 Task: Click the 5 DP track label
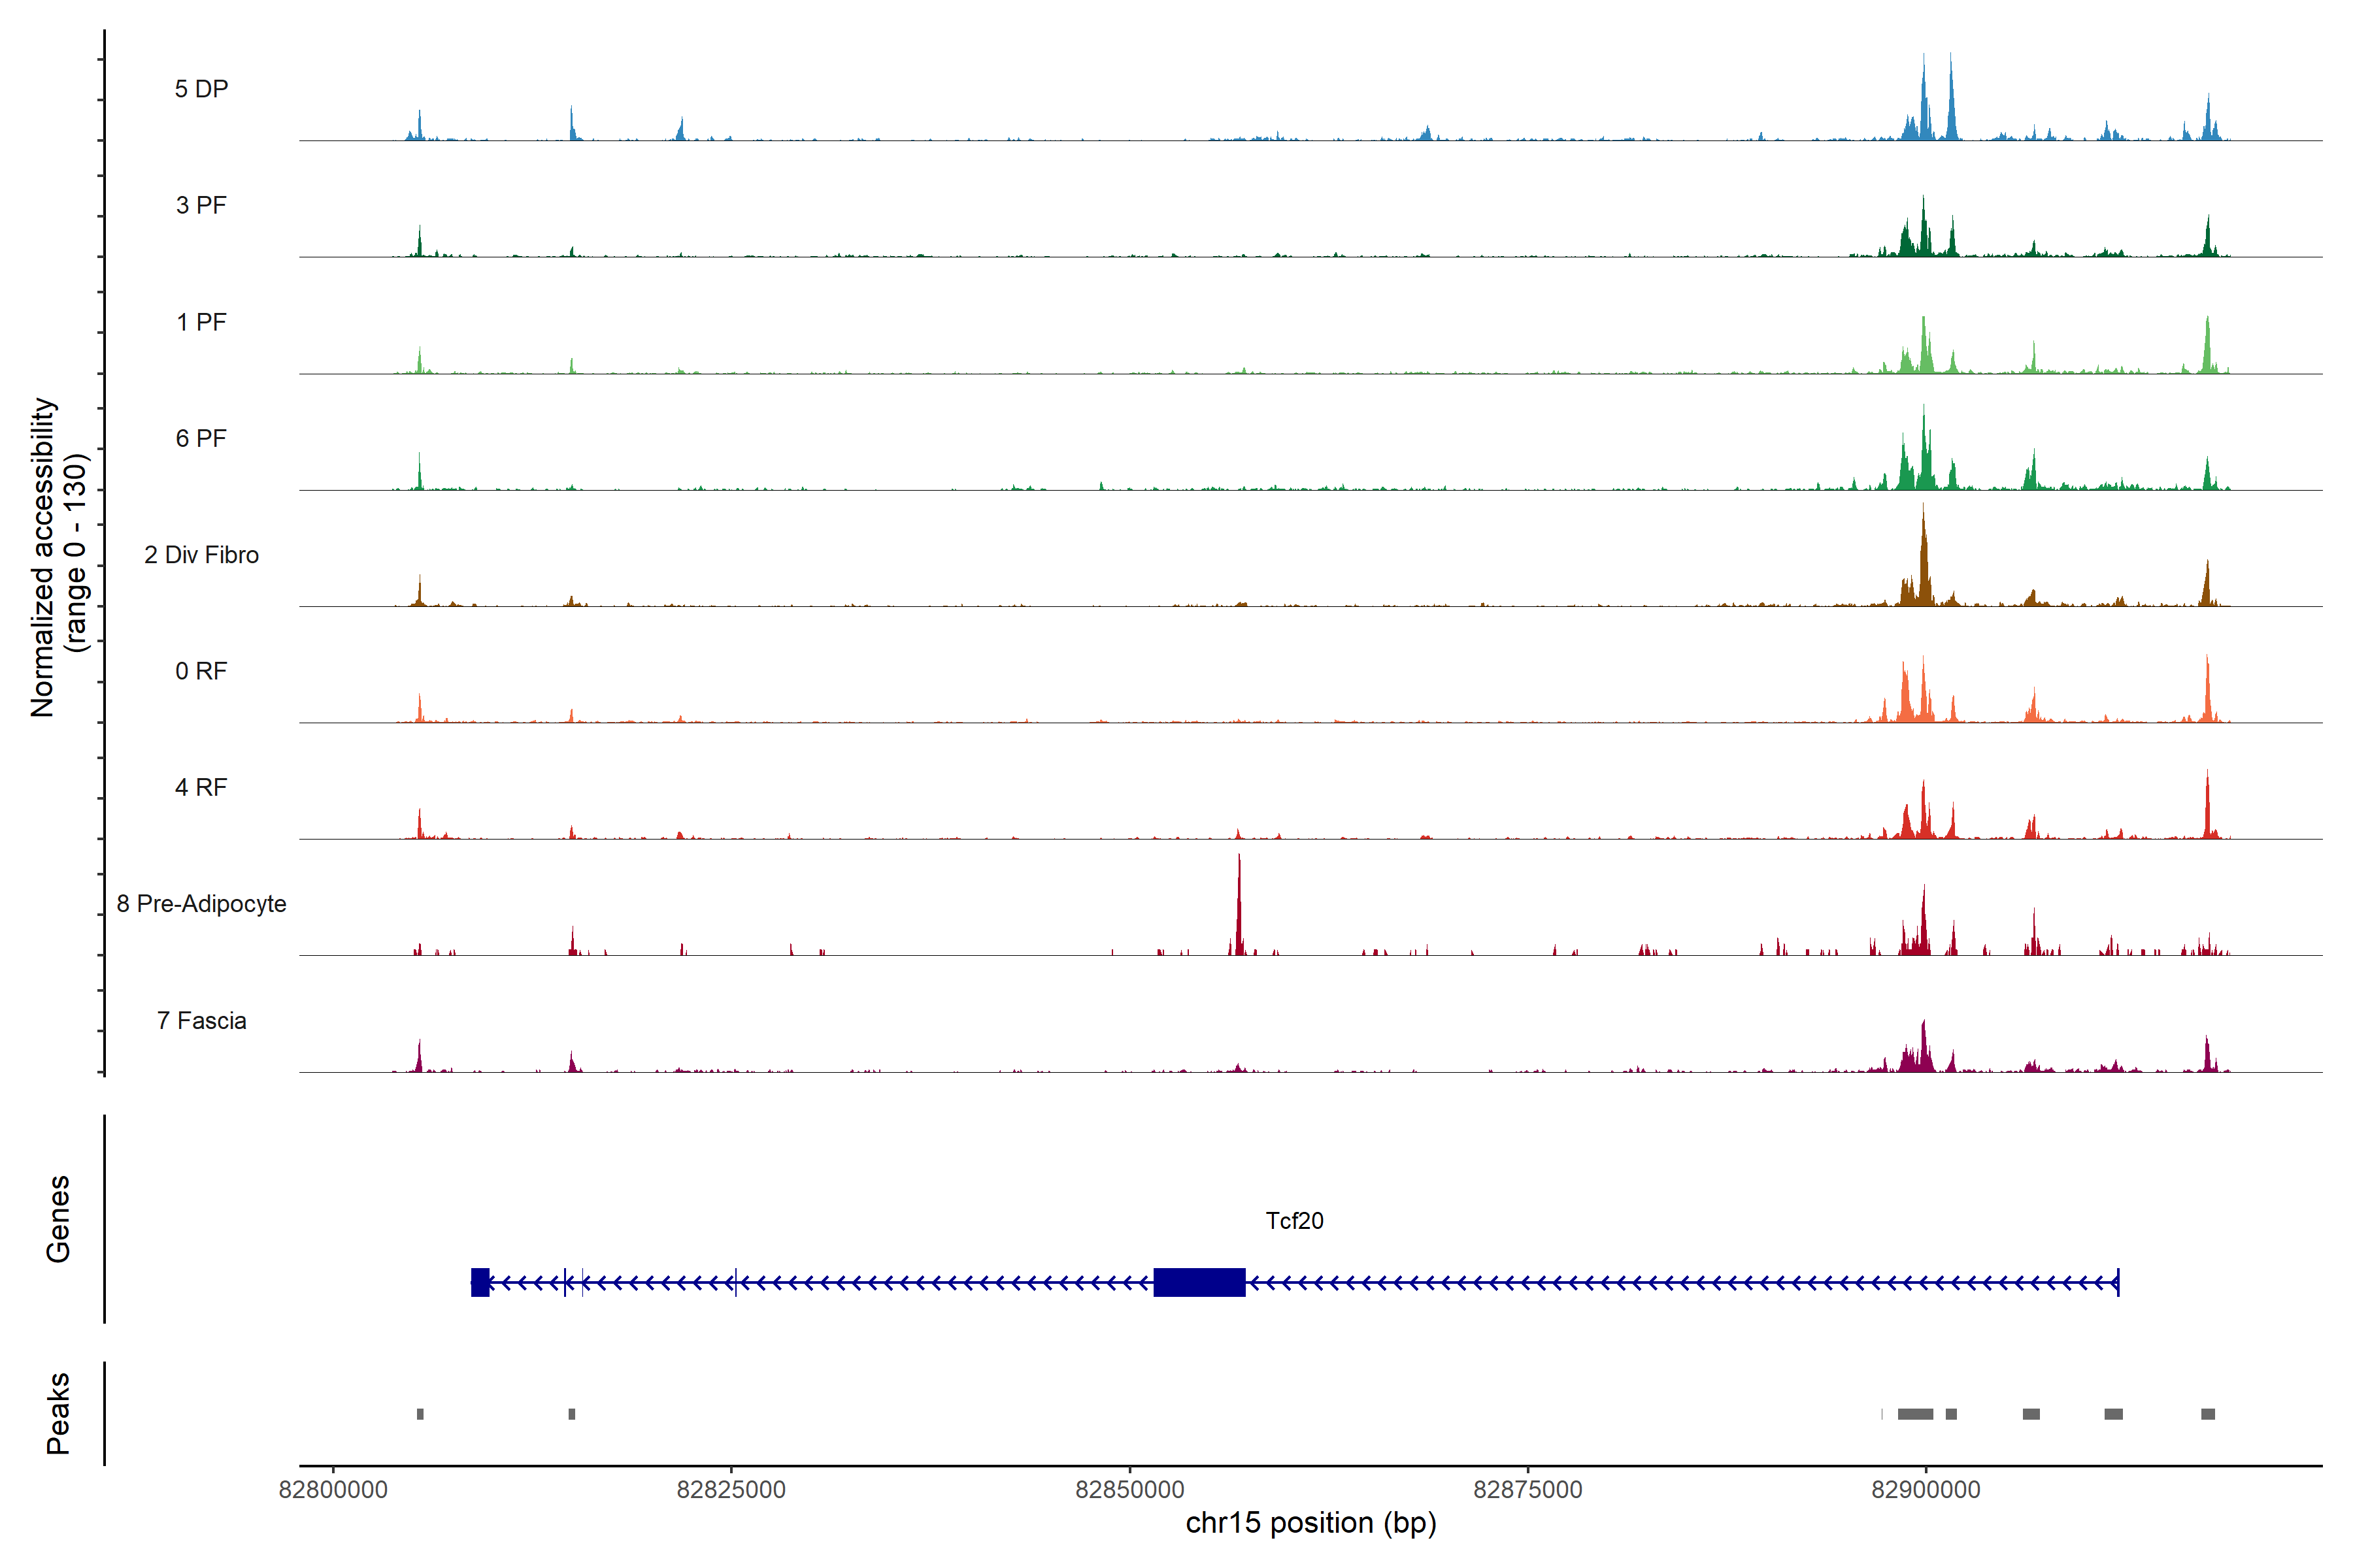coord(201,89)
